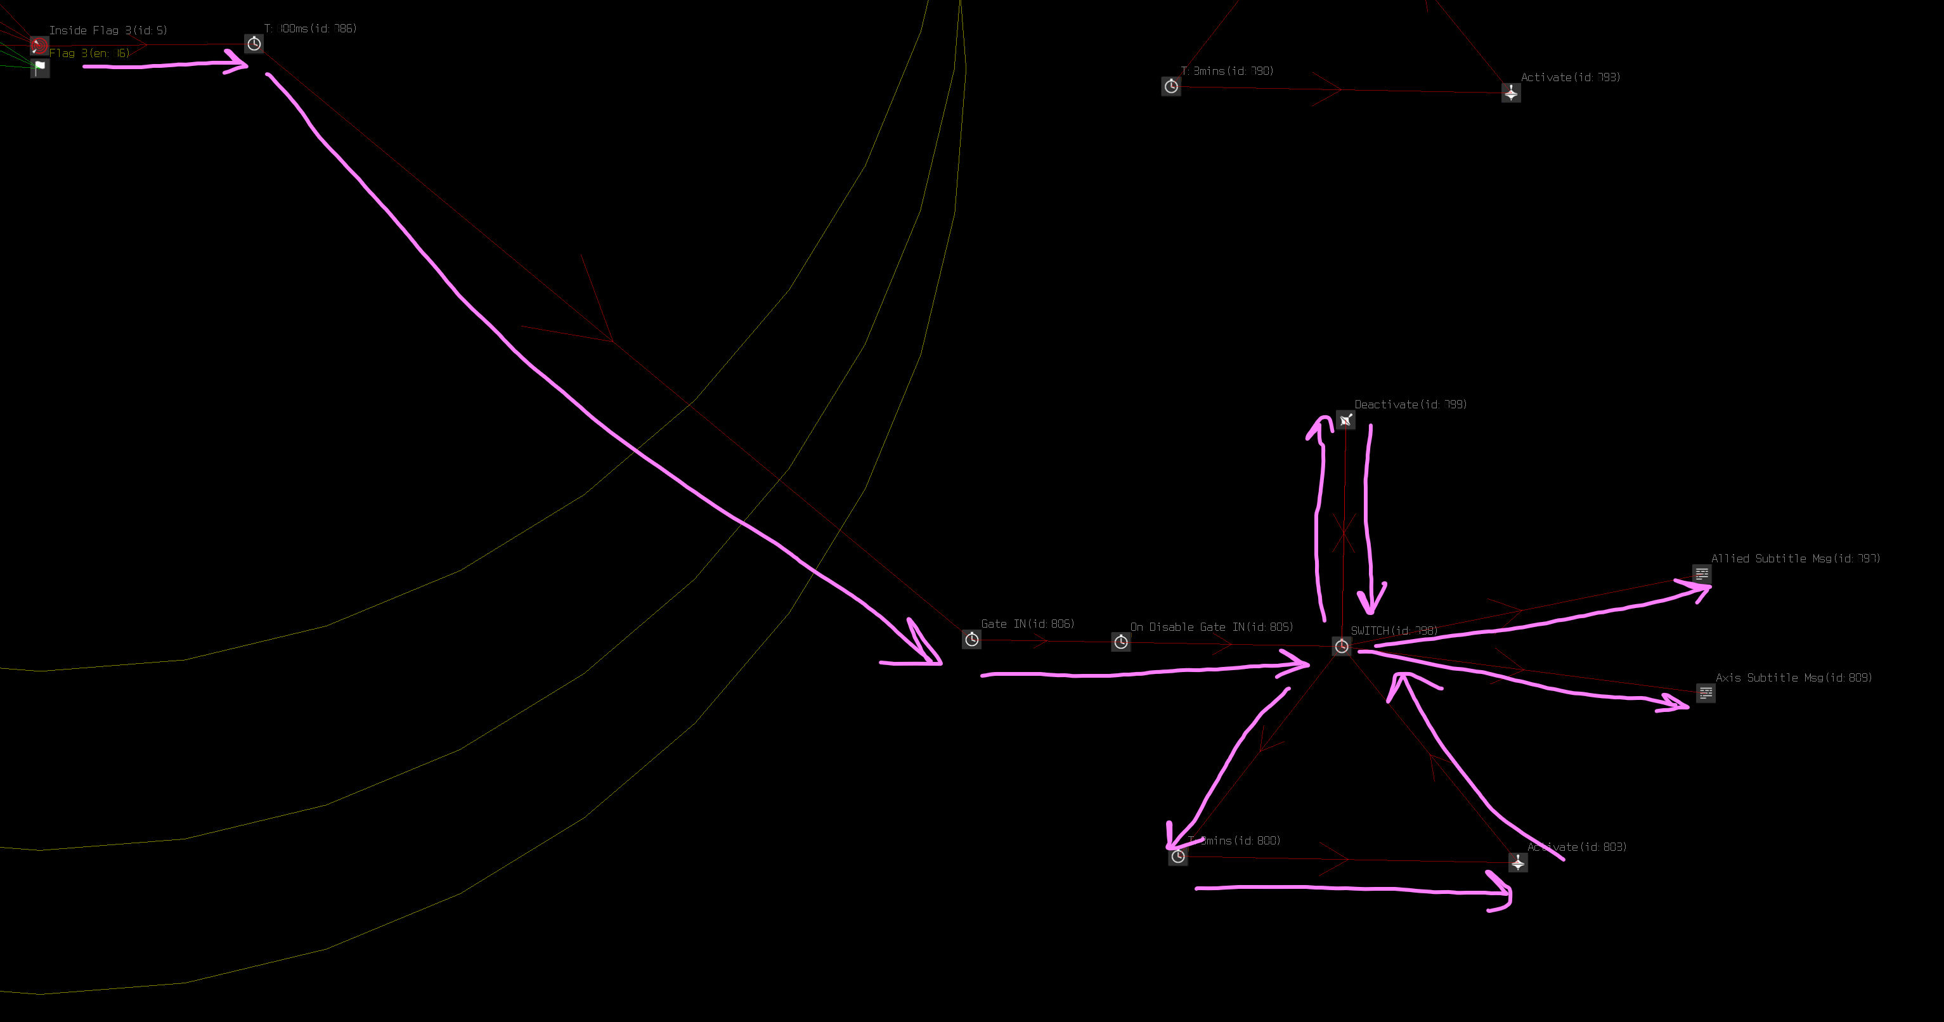The width and height of the screenshot is (1944, 1022).
Task: Click the 3mins timer icon id 800
Action: pyautogui.click(x=1178, y=856)
